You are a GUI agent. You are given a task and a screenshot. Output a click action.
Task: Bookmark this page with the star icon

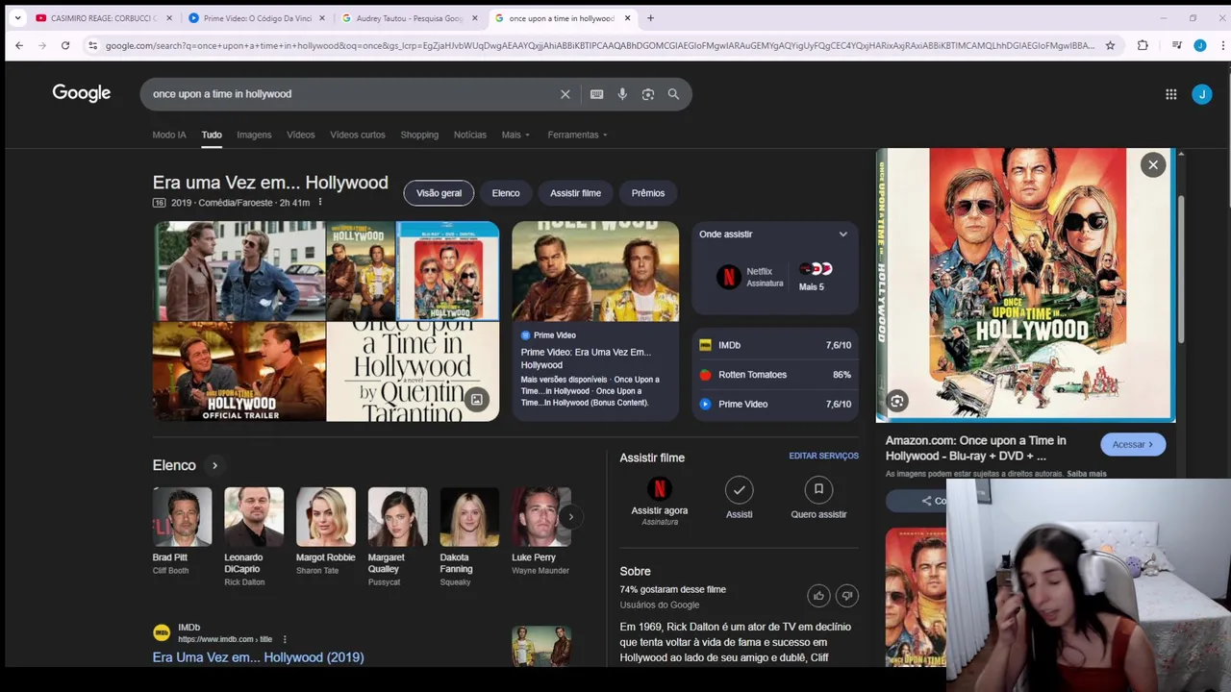[x=1110, y=45]
